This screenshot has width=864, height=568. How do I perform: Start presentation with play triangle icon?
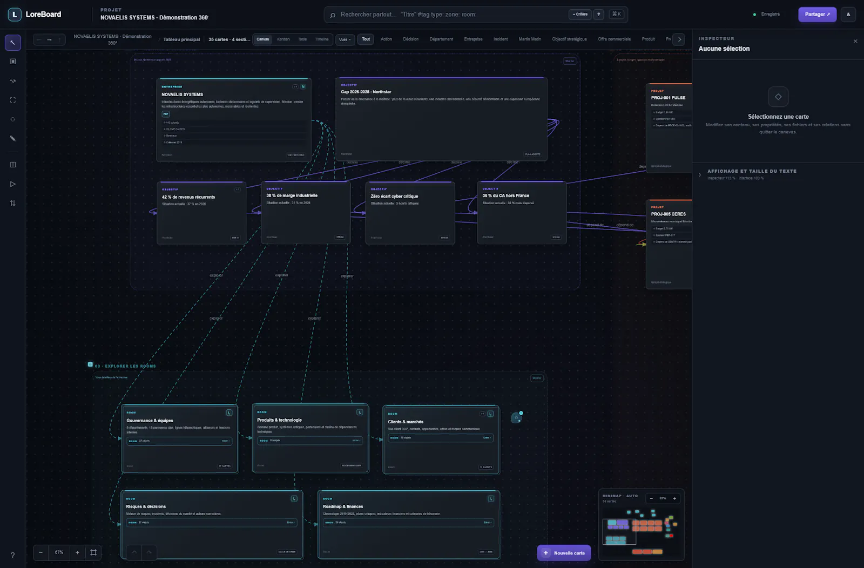tap(13, 184)
